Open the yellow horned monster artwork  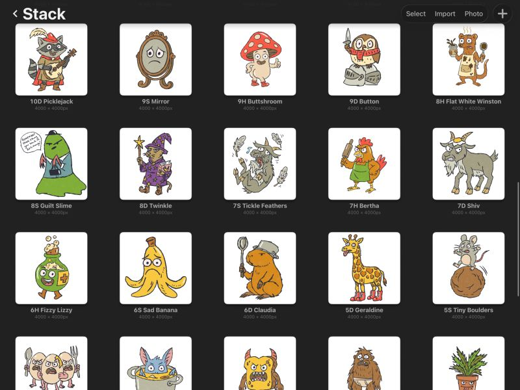260,363
